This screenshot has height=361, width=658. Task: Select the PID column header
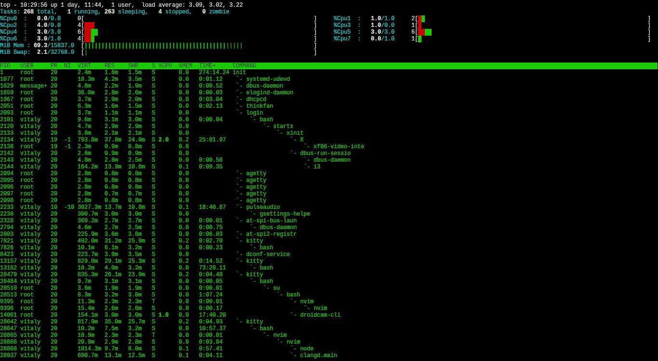point(5,65)
